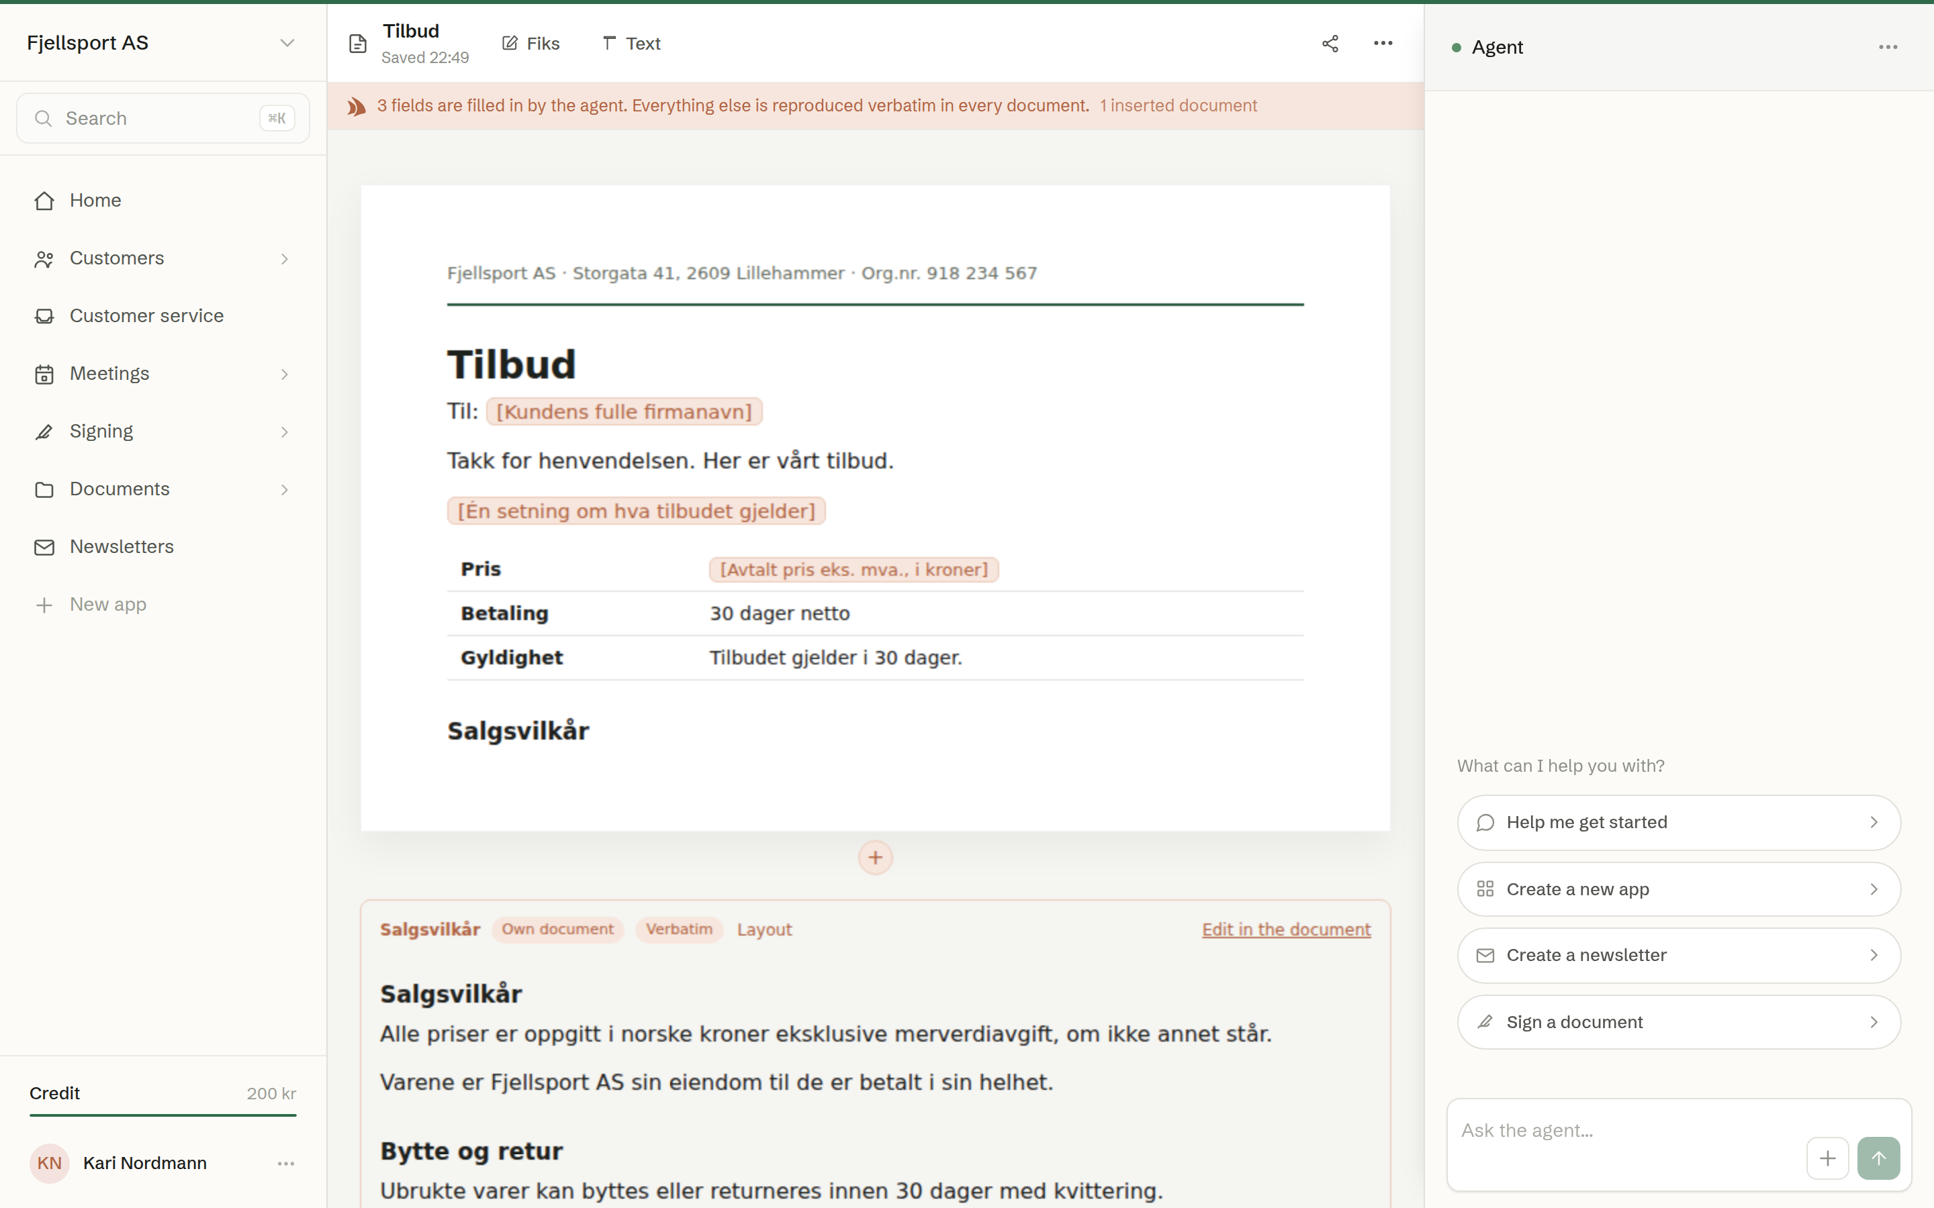Open the share icon in document header
The height and width of the screenshot is (1208, 1934).
[1330, 44]
